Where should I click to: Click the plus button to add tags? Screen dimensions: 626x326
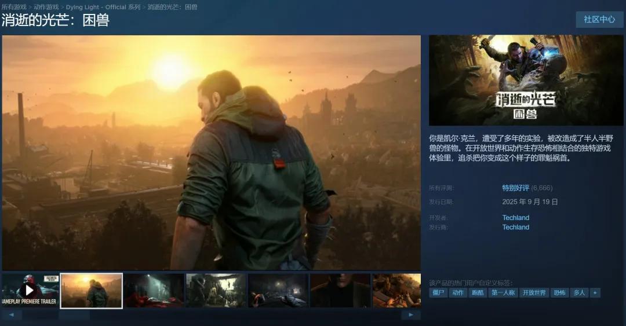click(594, 293)
